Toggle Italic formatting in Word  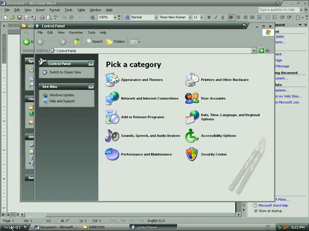click(216, 17)
